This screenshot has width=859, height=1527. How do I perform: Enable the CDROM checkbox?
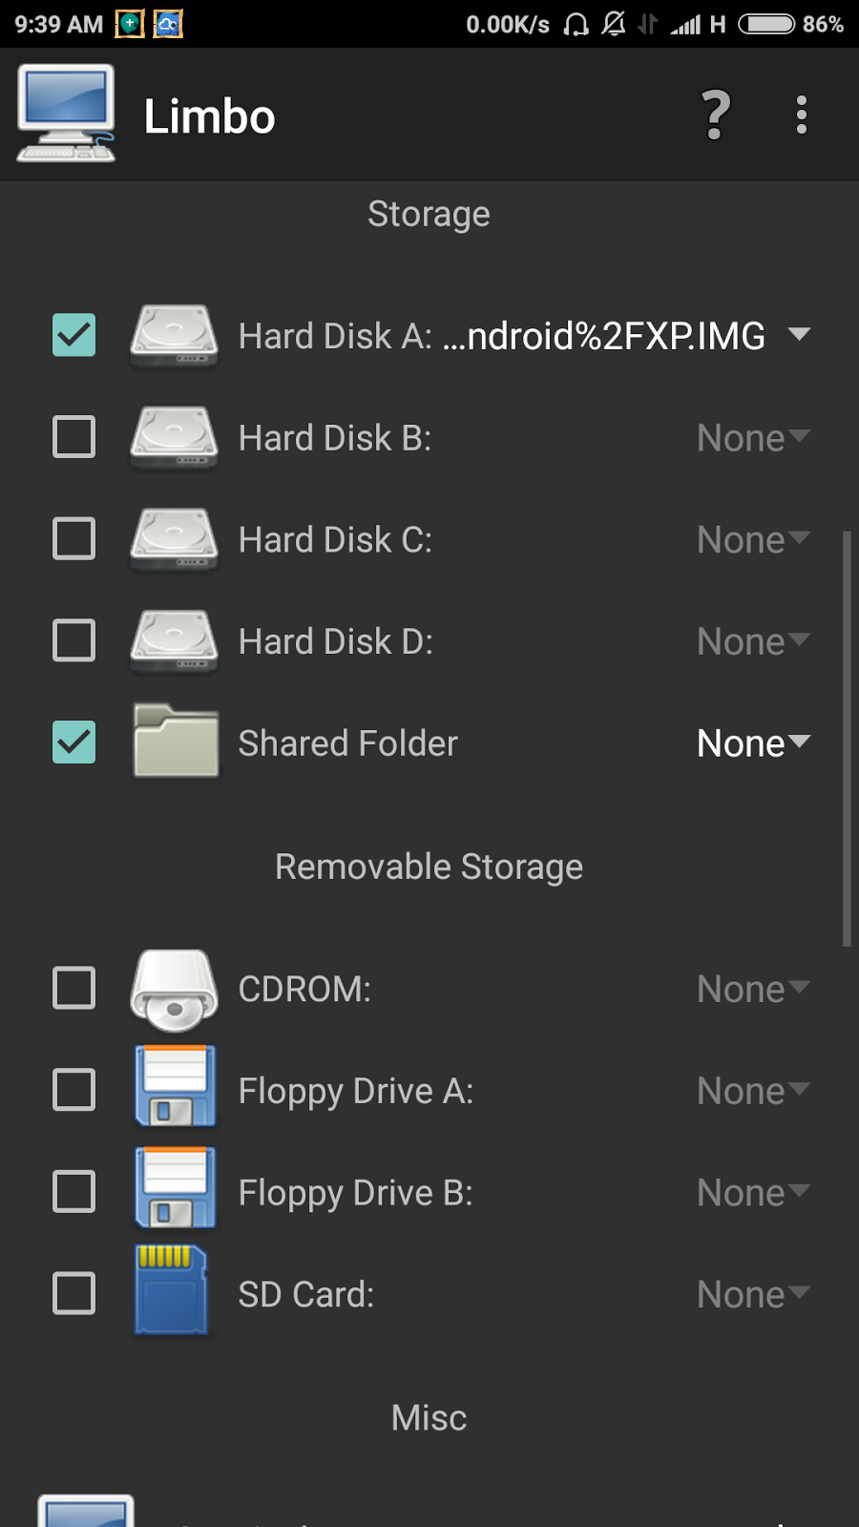click(x=73, y=988)
